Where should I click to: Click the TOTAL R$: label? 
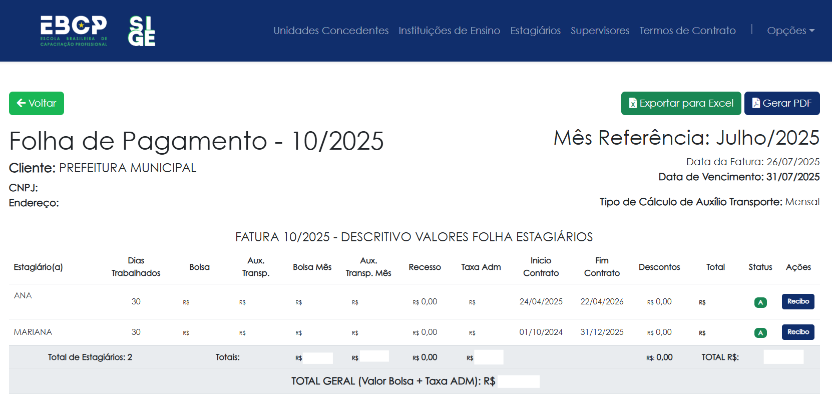click(x=720, y=357)
